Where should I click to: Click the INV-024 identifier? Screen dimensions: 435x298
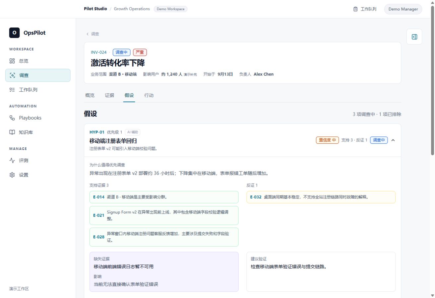pyautogui.click(x=99, y=52)
